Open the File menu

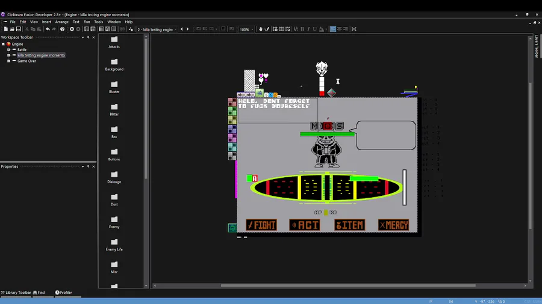[x=13, y=22]
